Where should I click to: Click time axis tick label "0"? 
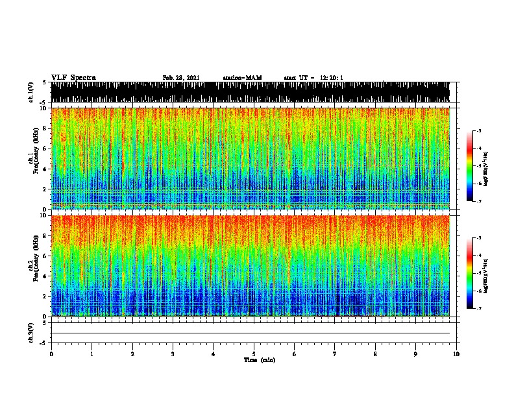(51, 354)
